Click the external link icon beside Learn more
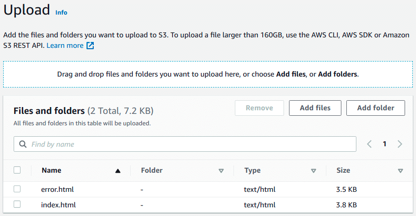416x216 pixels. point(90,46)
